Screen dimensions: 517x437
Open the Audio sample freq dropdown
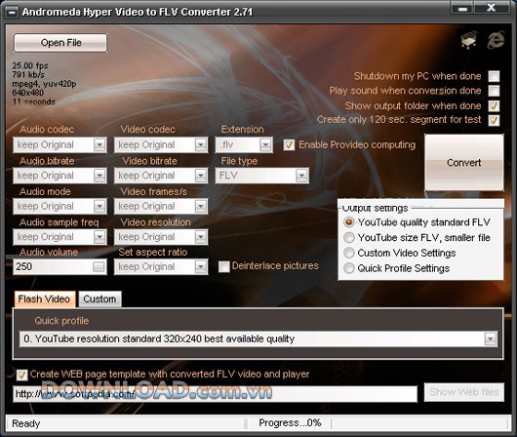point(99,237)
